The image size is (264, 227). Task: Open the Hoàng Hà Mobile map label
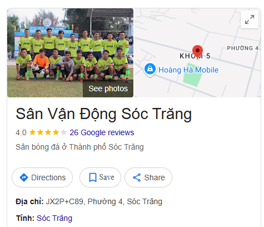point(188,70)
